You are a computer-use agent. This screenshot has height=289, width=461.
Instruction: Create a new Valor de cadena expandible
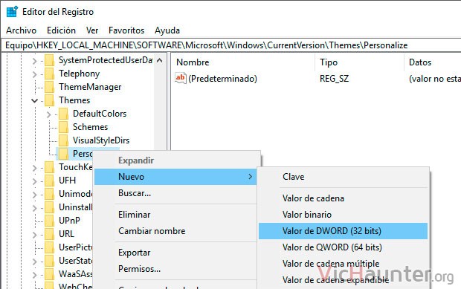coord(343,280)
